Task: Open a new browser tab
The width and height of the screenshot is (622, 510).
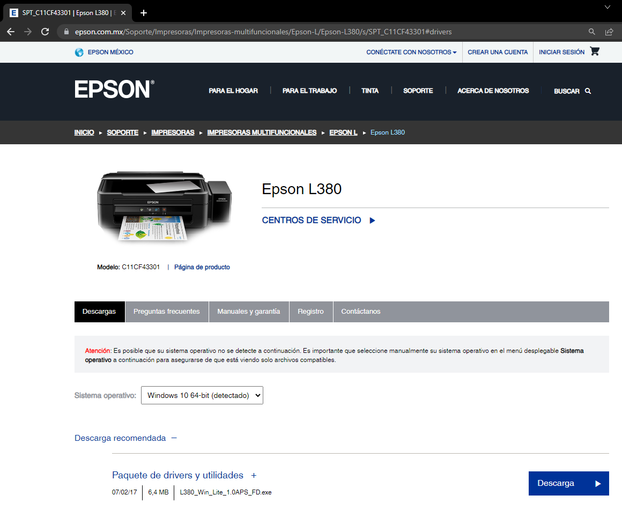Action: [144, 13]
